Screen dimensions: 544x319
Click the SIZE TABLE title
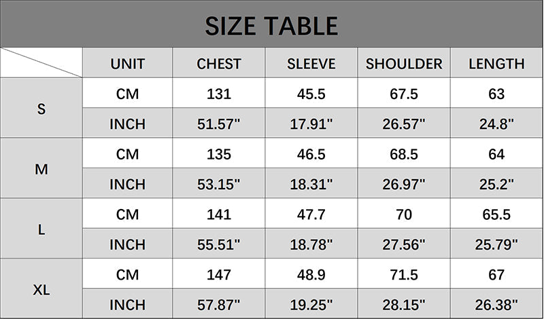[271, 25]
